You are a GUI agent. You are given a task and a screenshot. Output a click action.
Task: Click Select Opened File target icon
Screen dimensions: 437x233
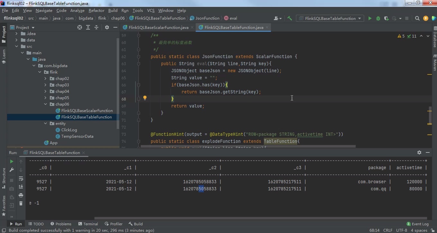point(80,27)
